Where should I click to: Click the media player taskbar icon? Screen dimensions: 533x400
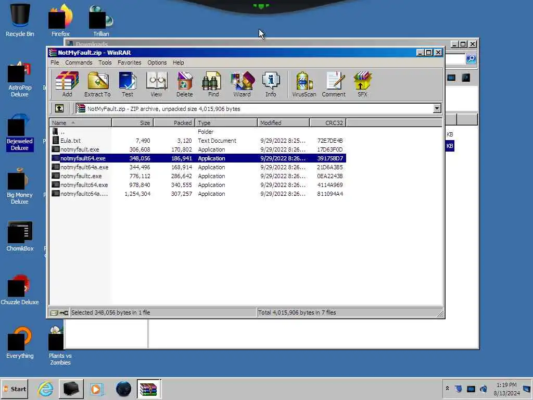coord(96,389)
